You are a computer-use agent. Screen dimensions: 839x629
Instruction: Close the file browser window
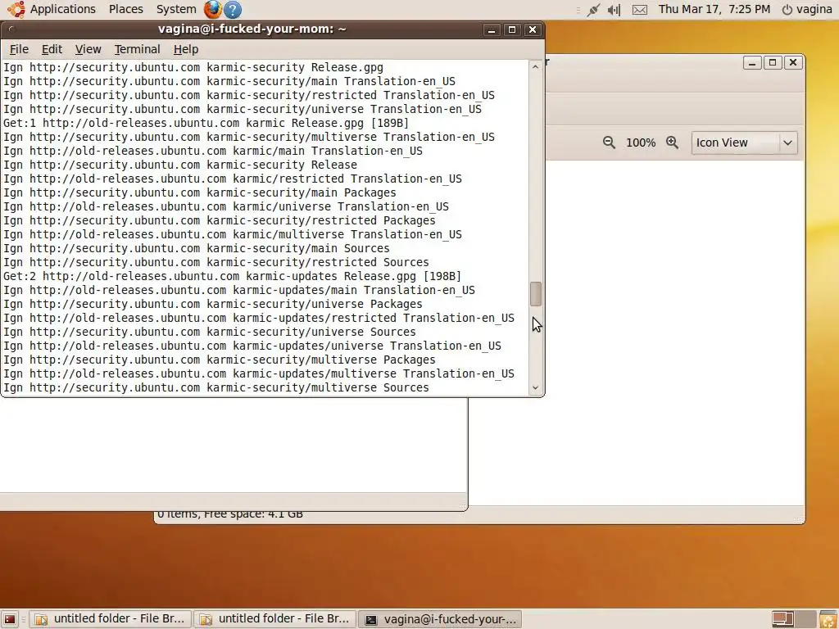(x=793, y=62)
